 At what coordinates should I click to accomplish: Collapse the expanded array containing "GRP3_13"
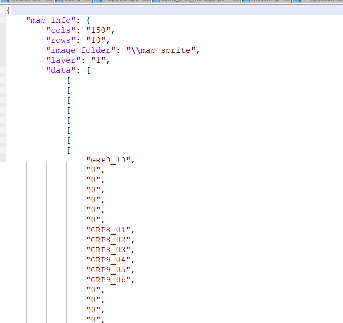(2, 150)
